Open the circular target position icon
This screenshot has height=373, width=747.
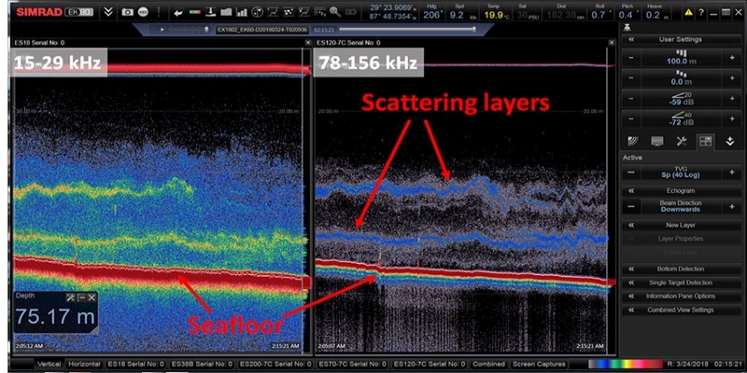click(258, 12)
